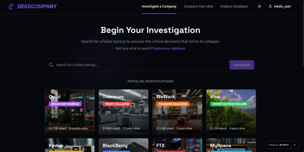The width and height of the screenshot is (304, 152).
Task: Select the MONETIZATION FAILURE tag
Action: point(230,104)
